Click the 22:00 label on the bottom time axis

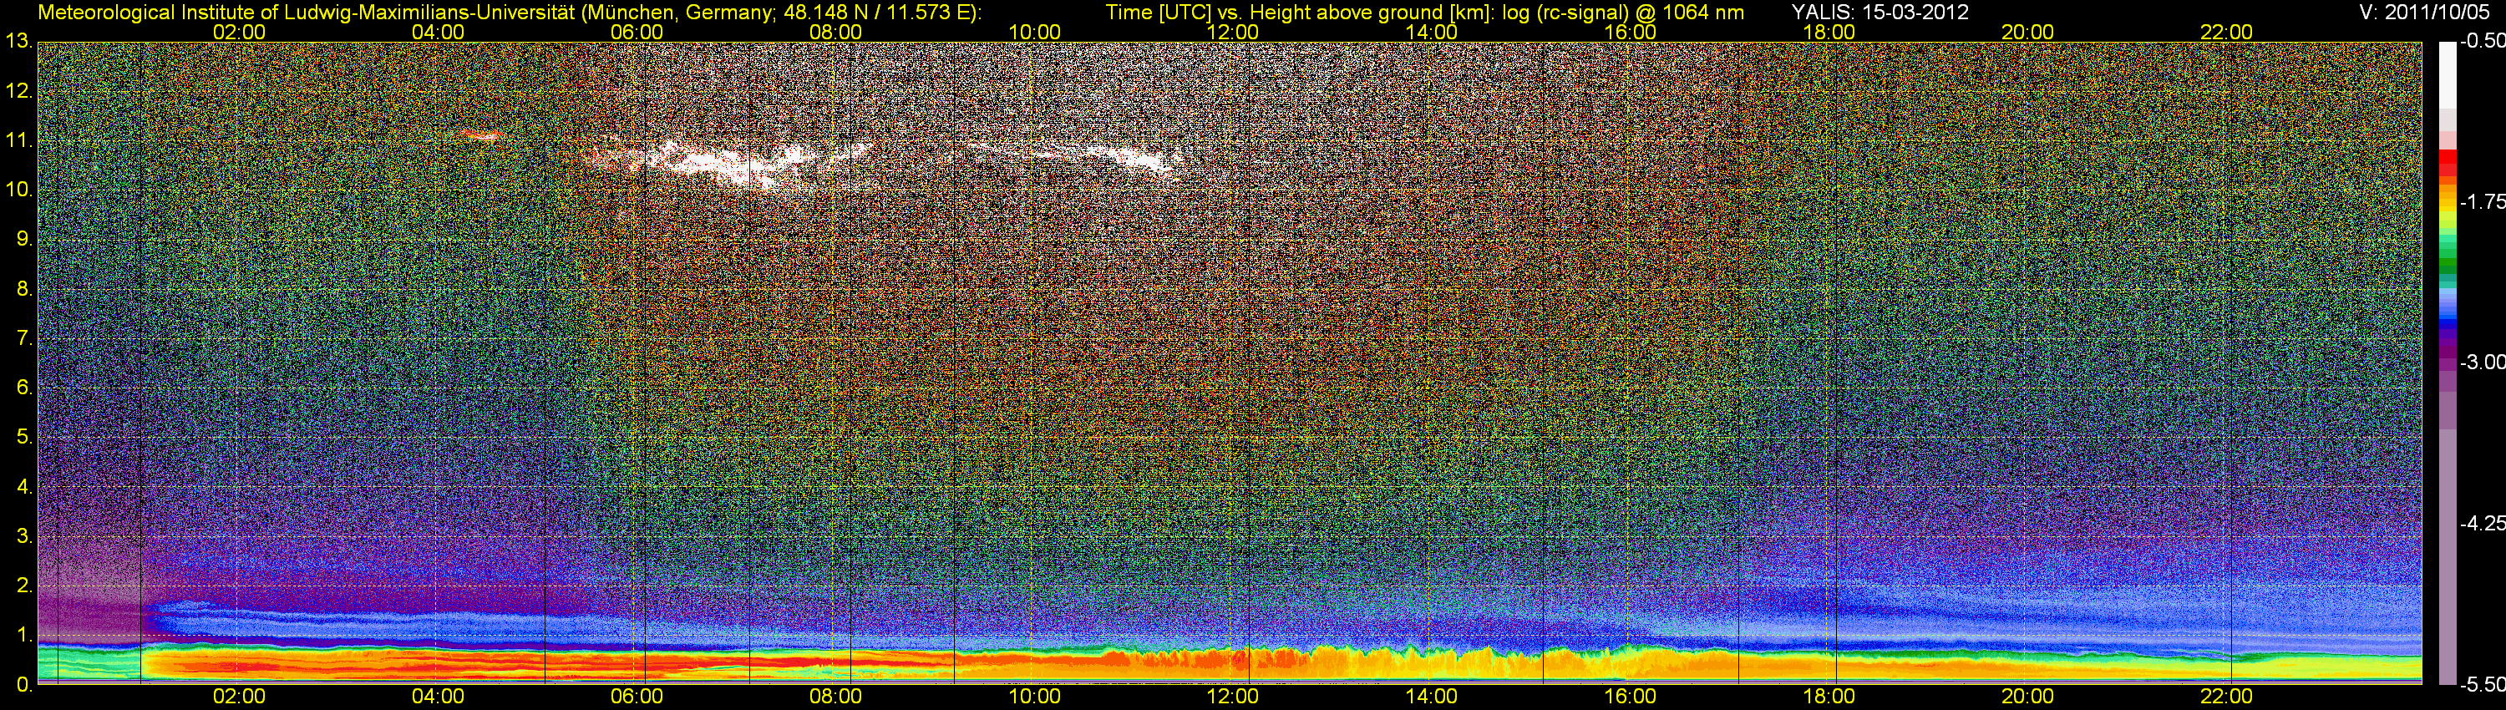tap(2227, 697)
